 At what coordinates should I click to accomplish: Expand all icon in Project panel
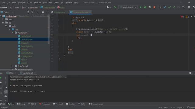pos(32,12)
